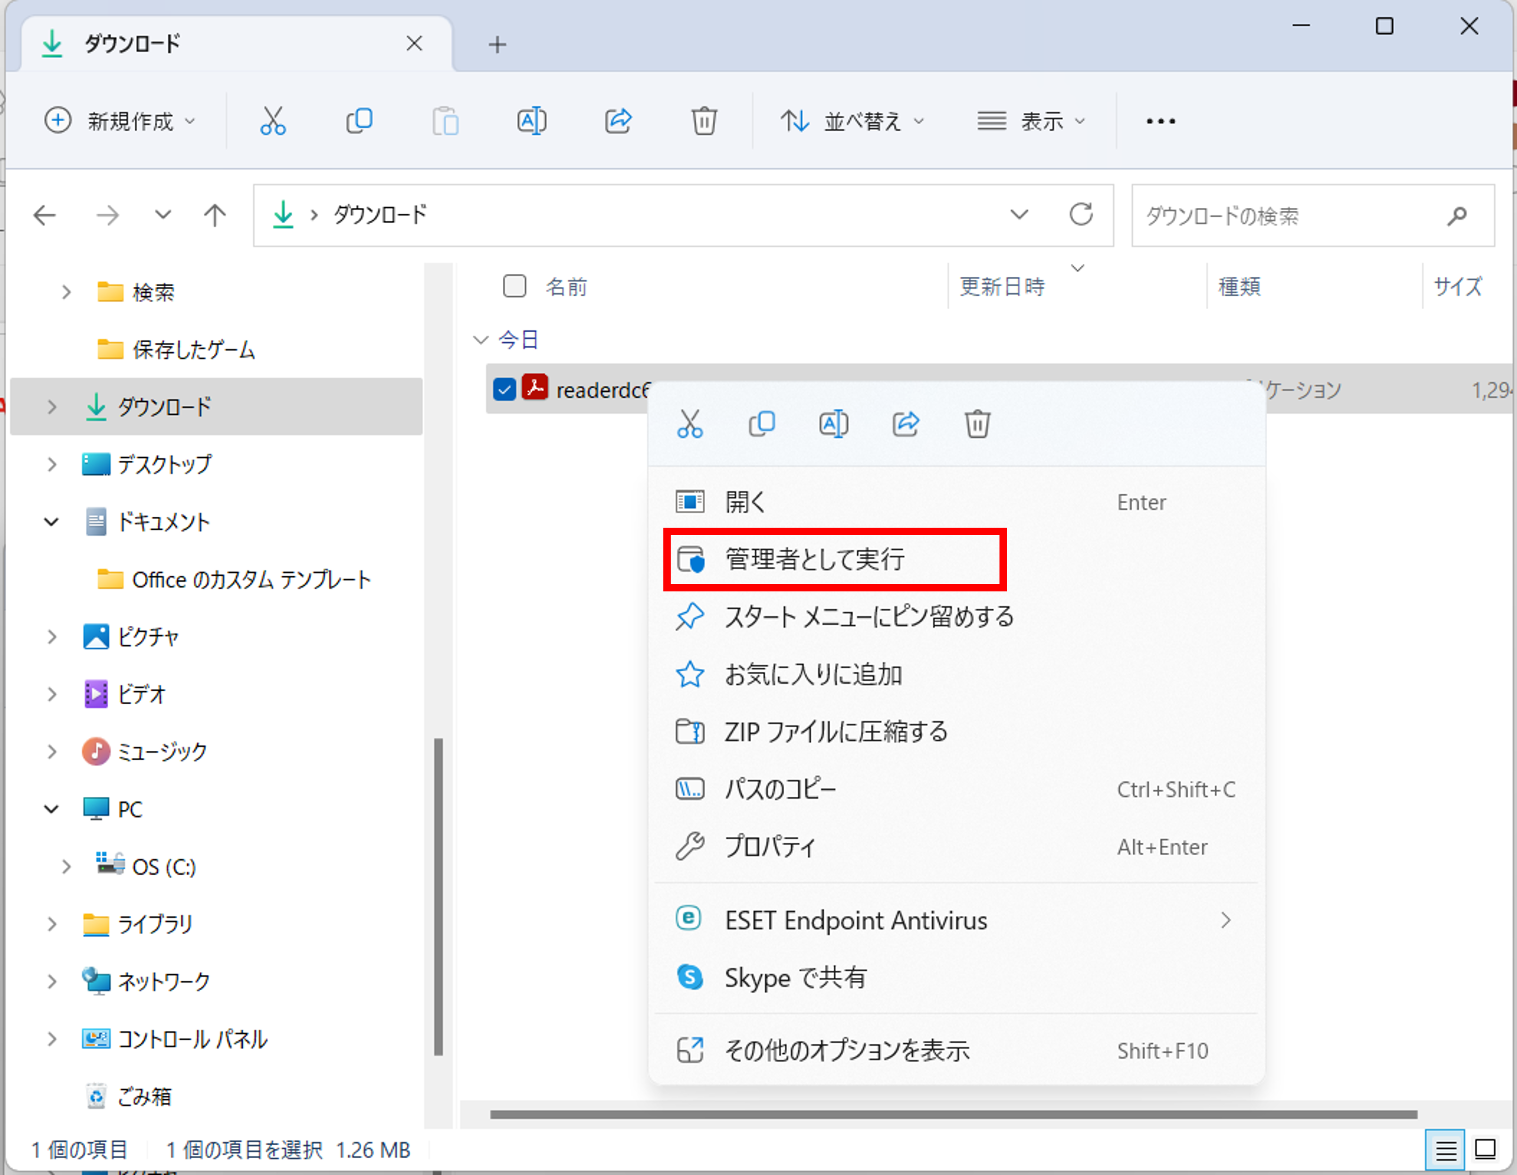Click the Cut scissors icon in the context menu
1517x1175 pixels.
689,423
